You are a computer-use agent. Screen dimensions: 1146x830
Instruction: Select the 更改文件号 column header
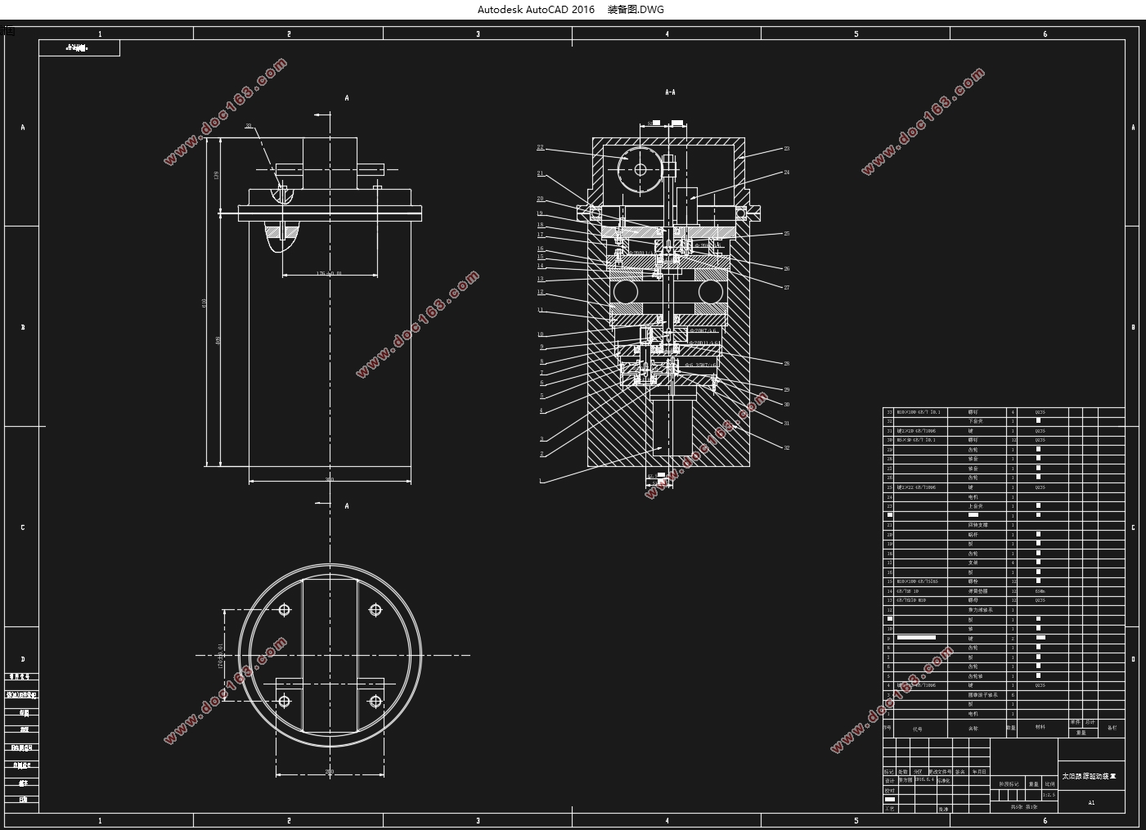pos(941,772)
